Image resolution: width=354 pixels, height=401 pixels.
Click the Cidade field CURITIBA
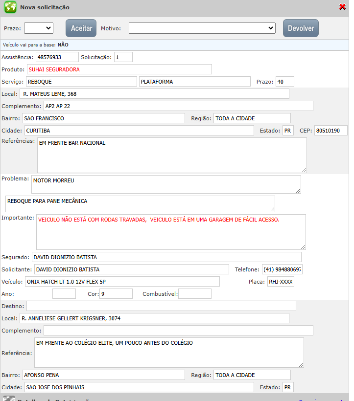[x=139, y=131]
